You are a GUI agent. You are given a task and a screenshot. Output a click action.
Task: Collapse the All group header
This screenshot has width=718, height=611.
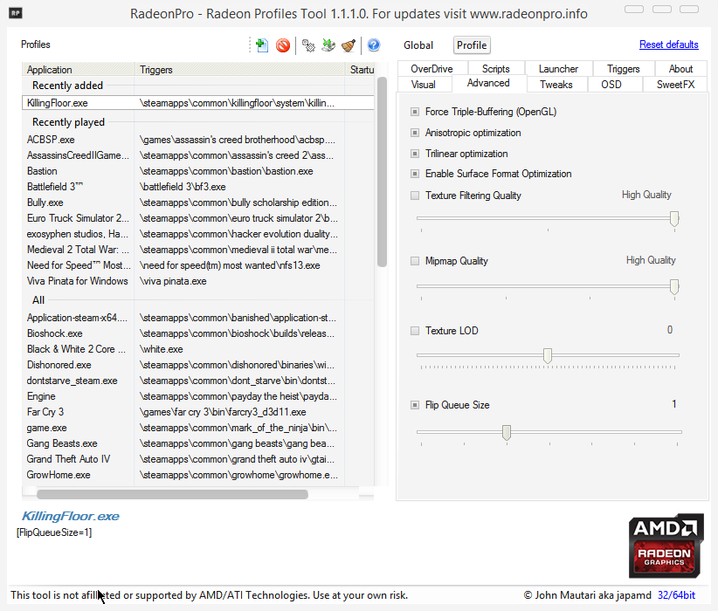pos(38,300)
